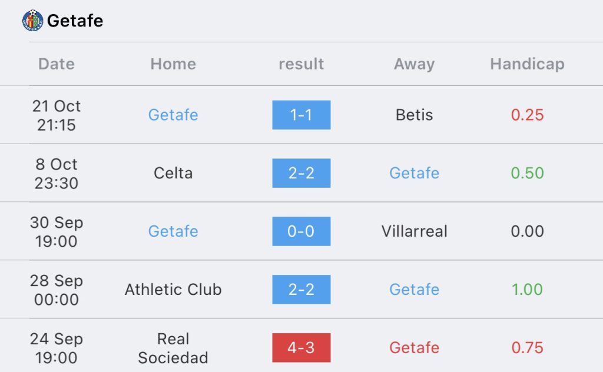Click the 21 Oct 21:15 match date

pos(57,115)
